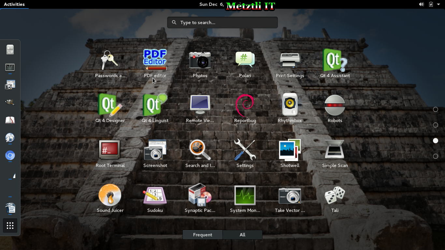Screen dimensions: 445x250
Task: Jump to the last app page dot
Action: (436, 156)
